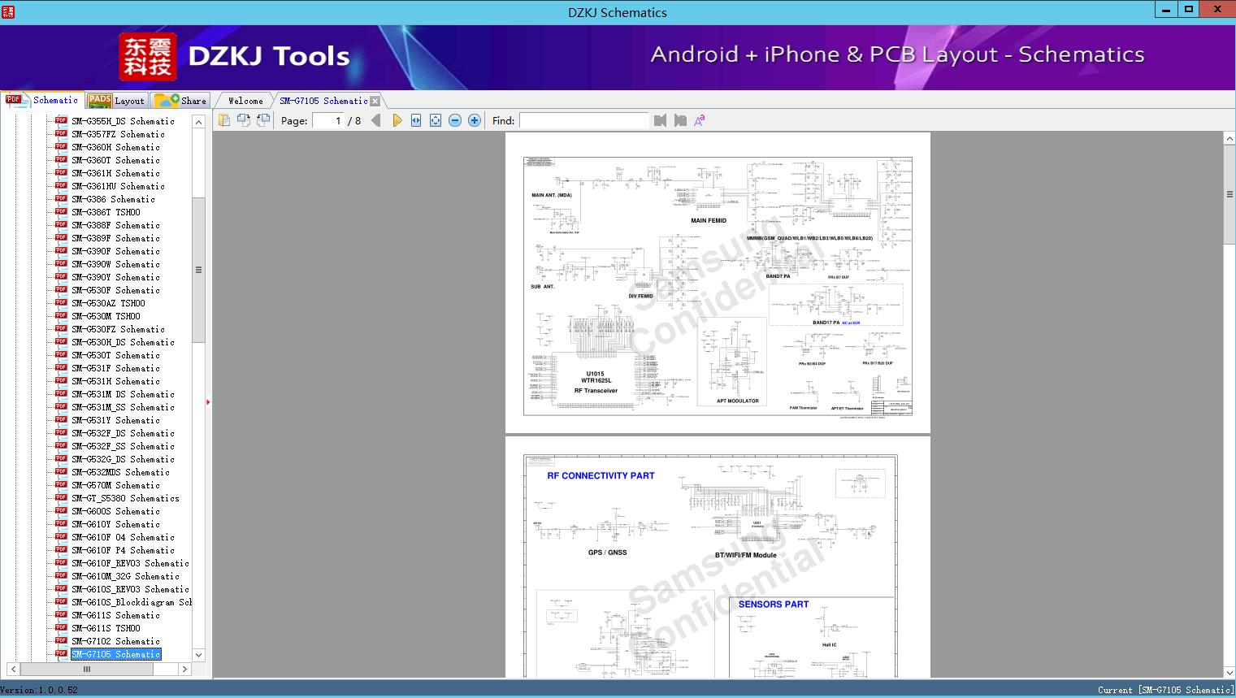Click tree list scroll down arrow
1236x698 pixels.
coord(198,655)
